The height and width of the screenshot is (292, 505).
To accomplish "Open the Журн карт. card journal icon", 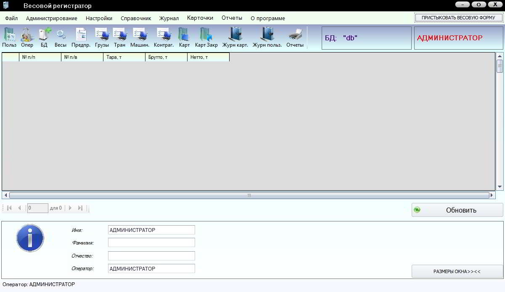I will (x=235, y=37).
